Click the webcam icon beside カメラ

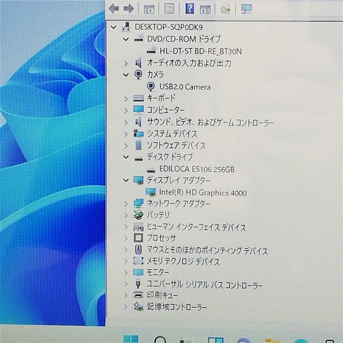point(138,74)
